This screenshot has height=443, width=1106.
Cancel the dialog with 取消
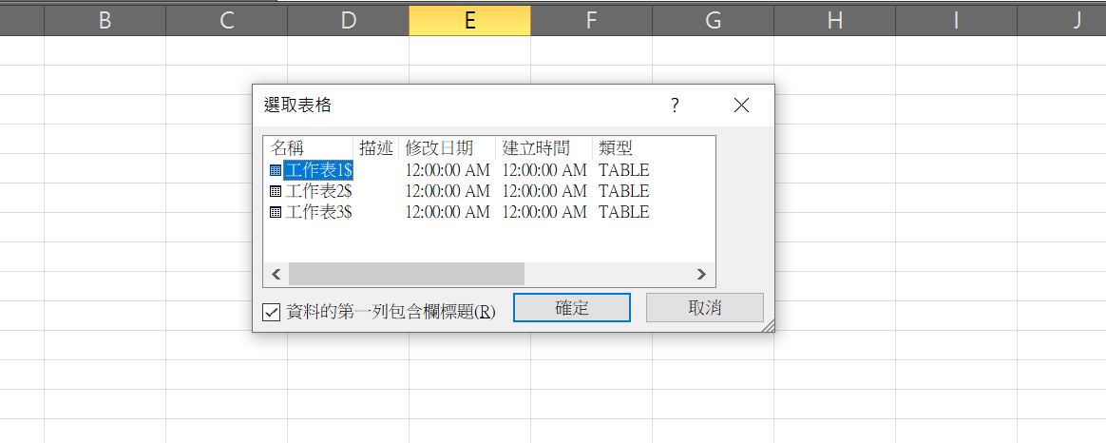click(x=705, y=308)
